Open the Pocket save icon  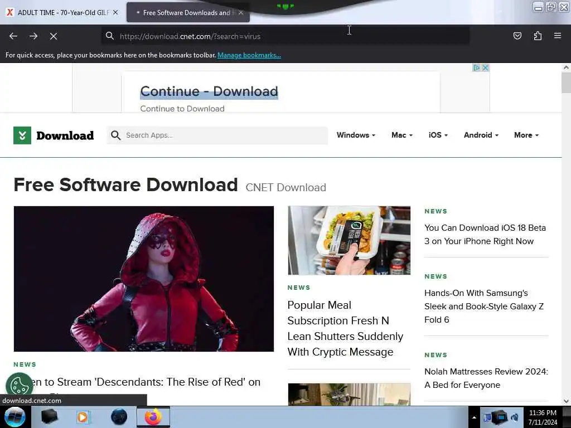[517, 36]
